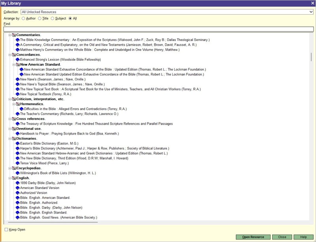Collapse the New American Standard subcategory

[x=14, y=65]
